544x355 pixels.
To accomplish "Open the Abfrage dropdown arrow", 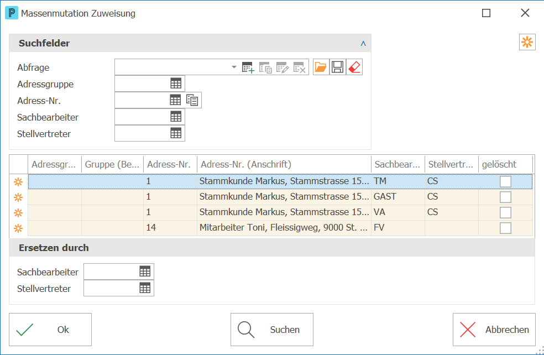I will pyautogui.click(x=234, y=67).
